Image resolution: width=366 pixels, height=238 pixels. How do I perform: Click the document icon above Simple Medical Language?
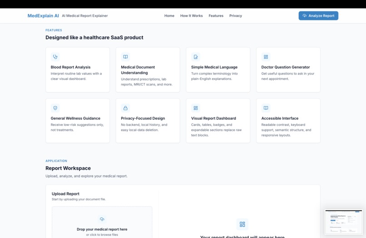coord(196,57)
